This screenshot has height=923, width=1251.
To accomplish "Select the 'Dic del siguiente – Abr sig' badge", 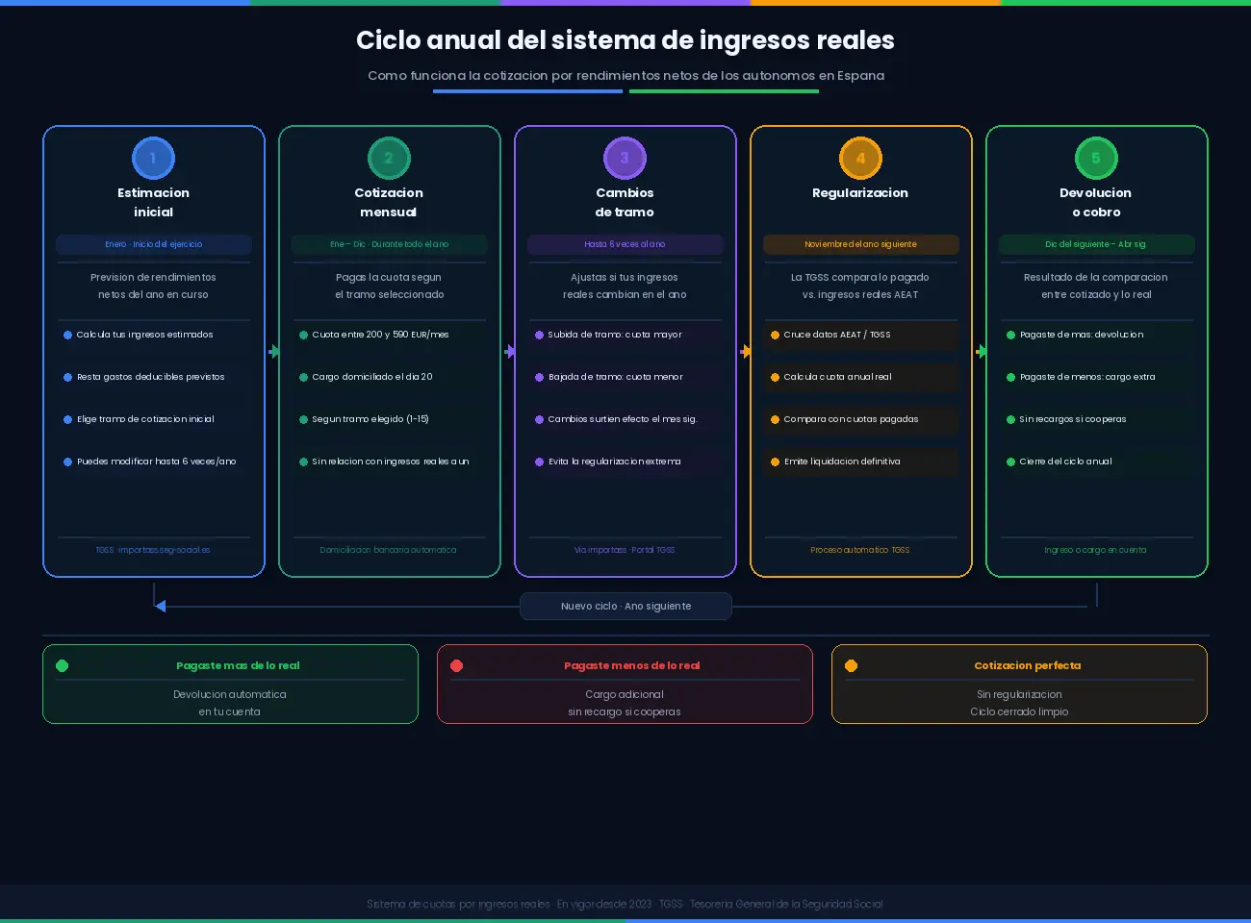I will tap(1096, 244).
